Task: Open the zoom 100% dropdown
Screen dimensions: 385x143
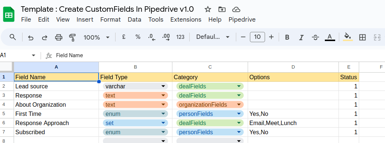Action: coord(96,37)
